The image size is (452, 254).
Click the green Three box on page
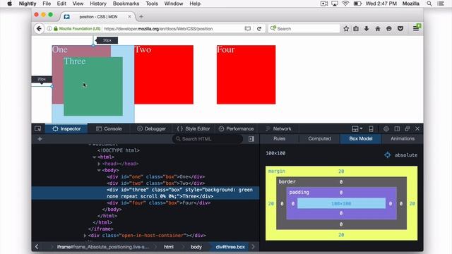pos(93,86)
